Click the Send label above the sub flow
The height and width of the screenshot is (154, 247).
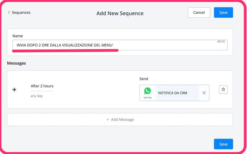pos(144,79)
